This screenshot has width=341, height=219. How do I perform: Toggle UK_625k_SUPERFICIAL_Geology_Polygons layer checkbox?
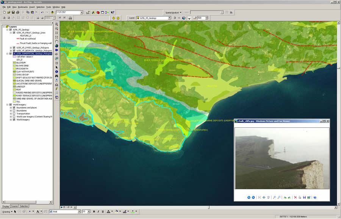point(11,53)
